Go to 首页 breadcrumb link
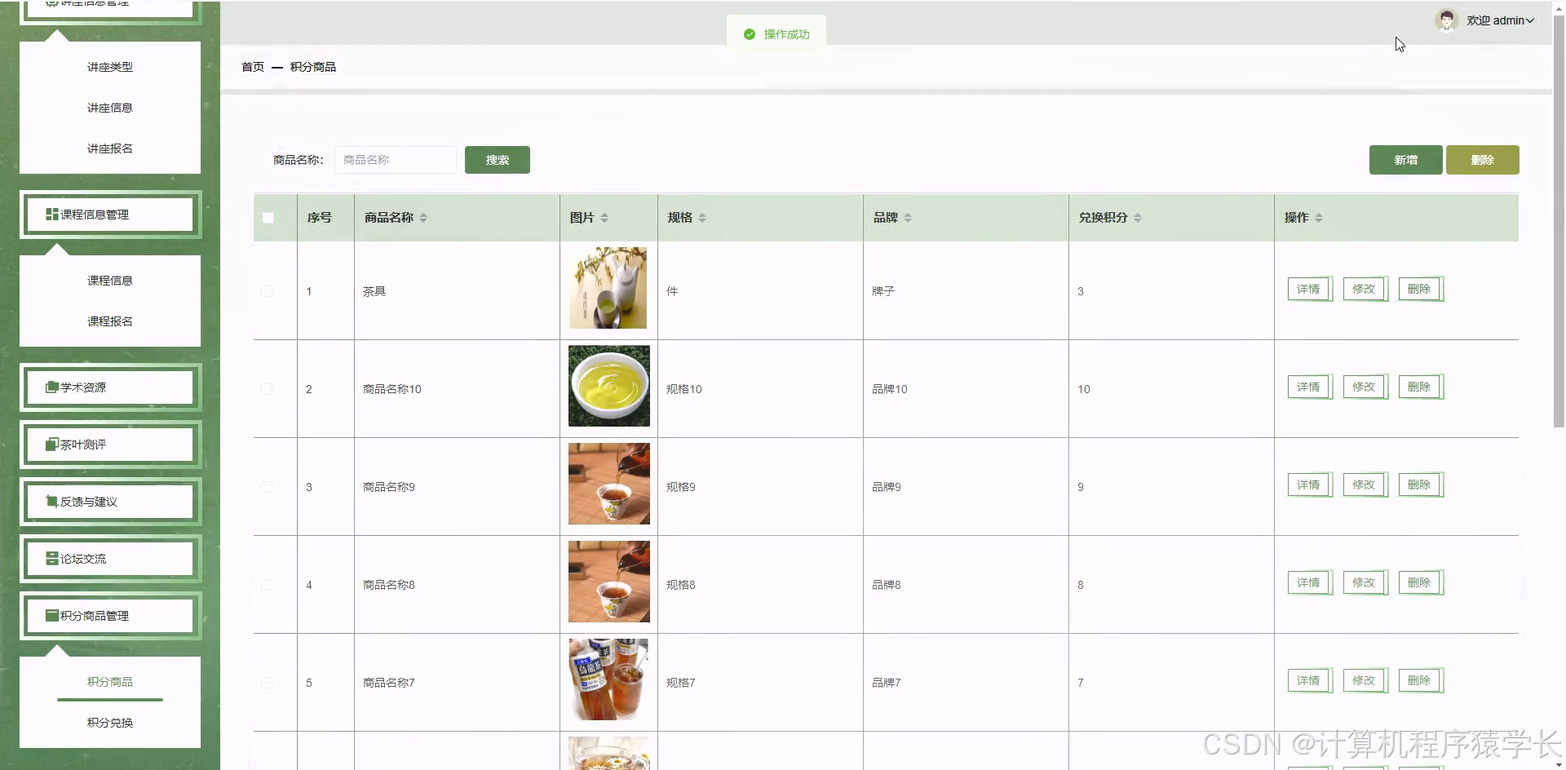Screen dimensions: 1566x770 (253, 67)
